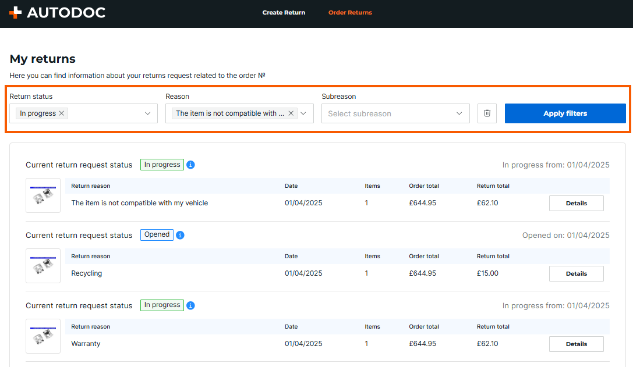Image resolution: width=633 pixels, height=367 pixels.
Task: Click info icon beside the Opened badge
Action: pyautogui.click(x=180, y=235)
